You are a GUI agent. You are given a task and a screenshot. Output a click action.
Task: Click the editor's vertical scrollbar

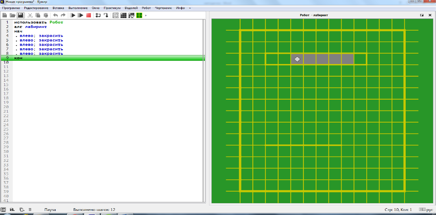click(204, 111)
